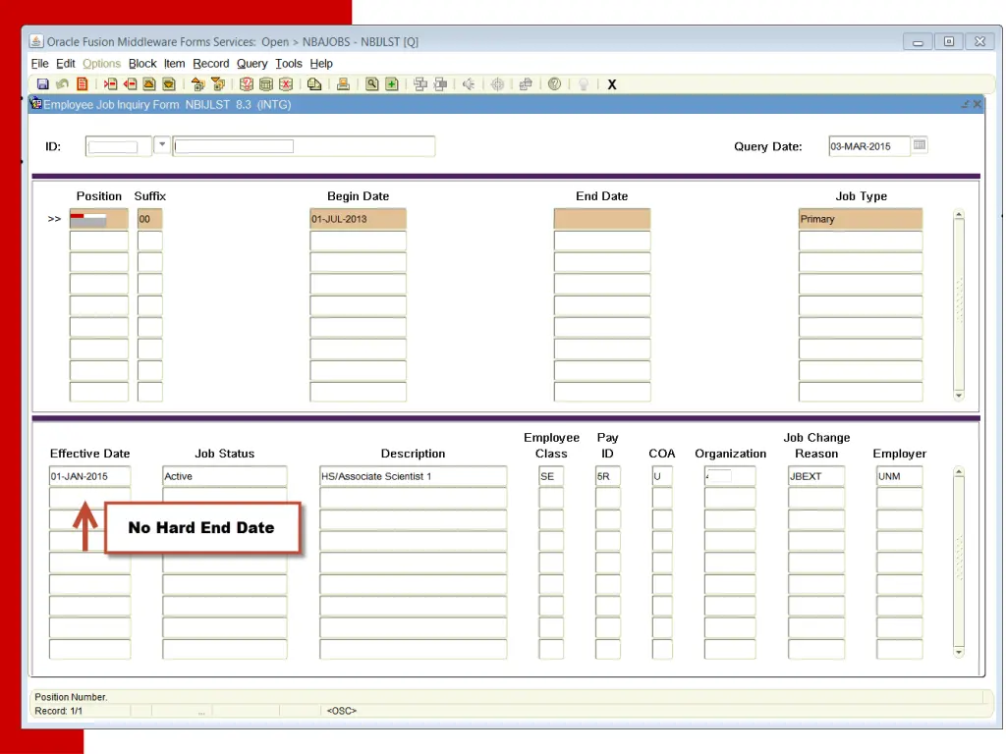1006x754 pixels.
Task: Click the Remove Record toolbar icon
Action: coord(131,84)
